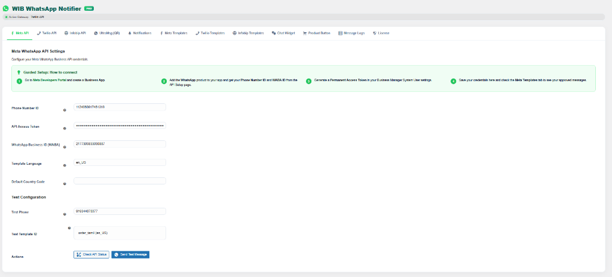Click the 'Twilio API' active gateway text

[x=38, y=17]
